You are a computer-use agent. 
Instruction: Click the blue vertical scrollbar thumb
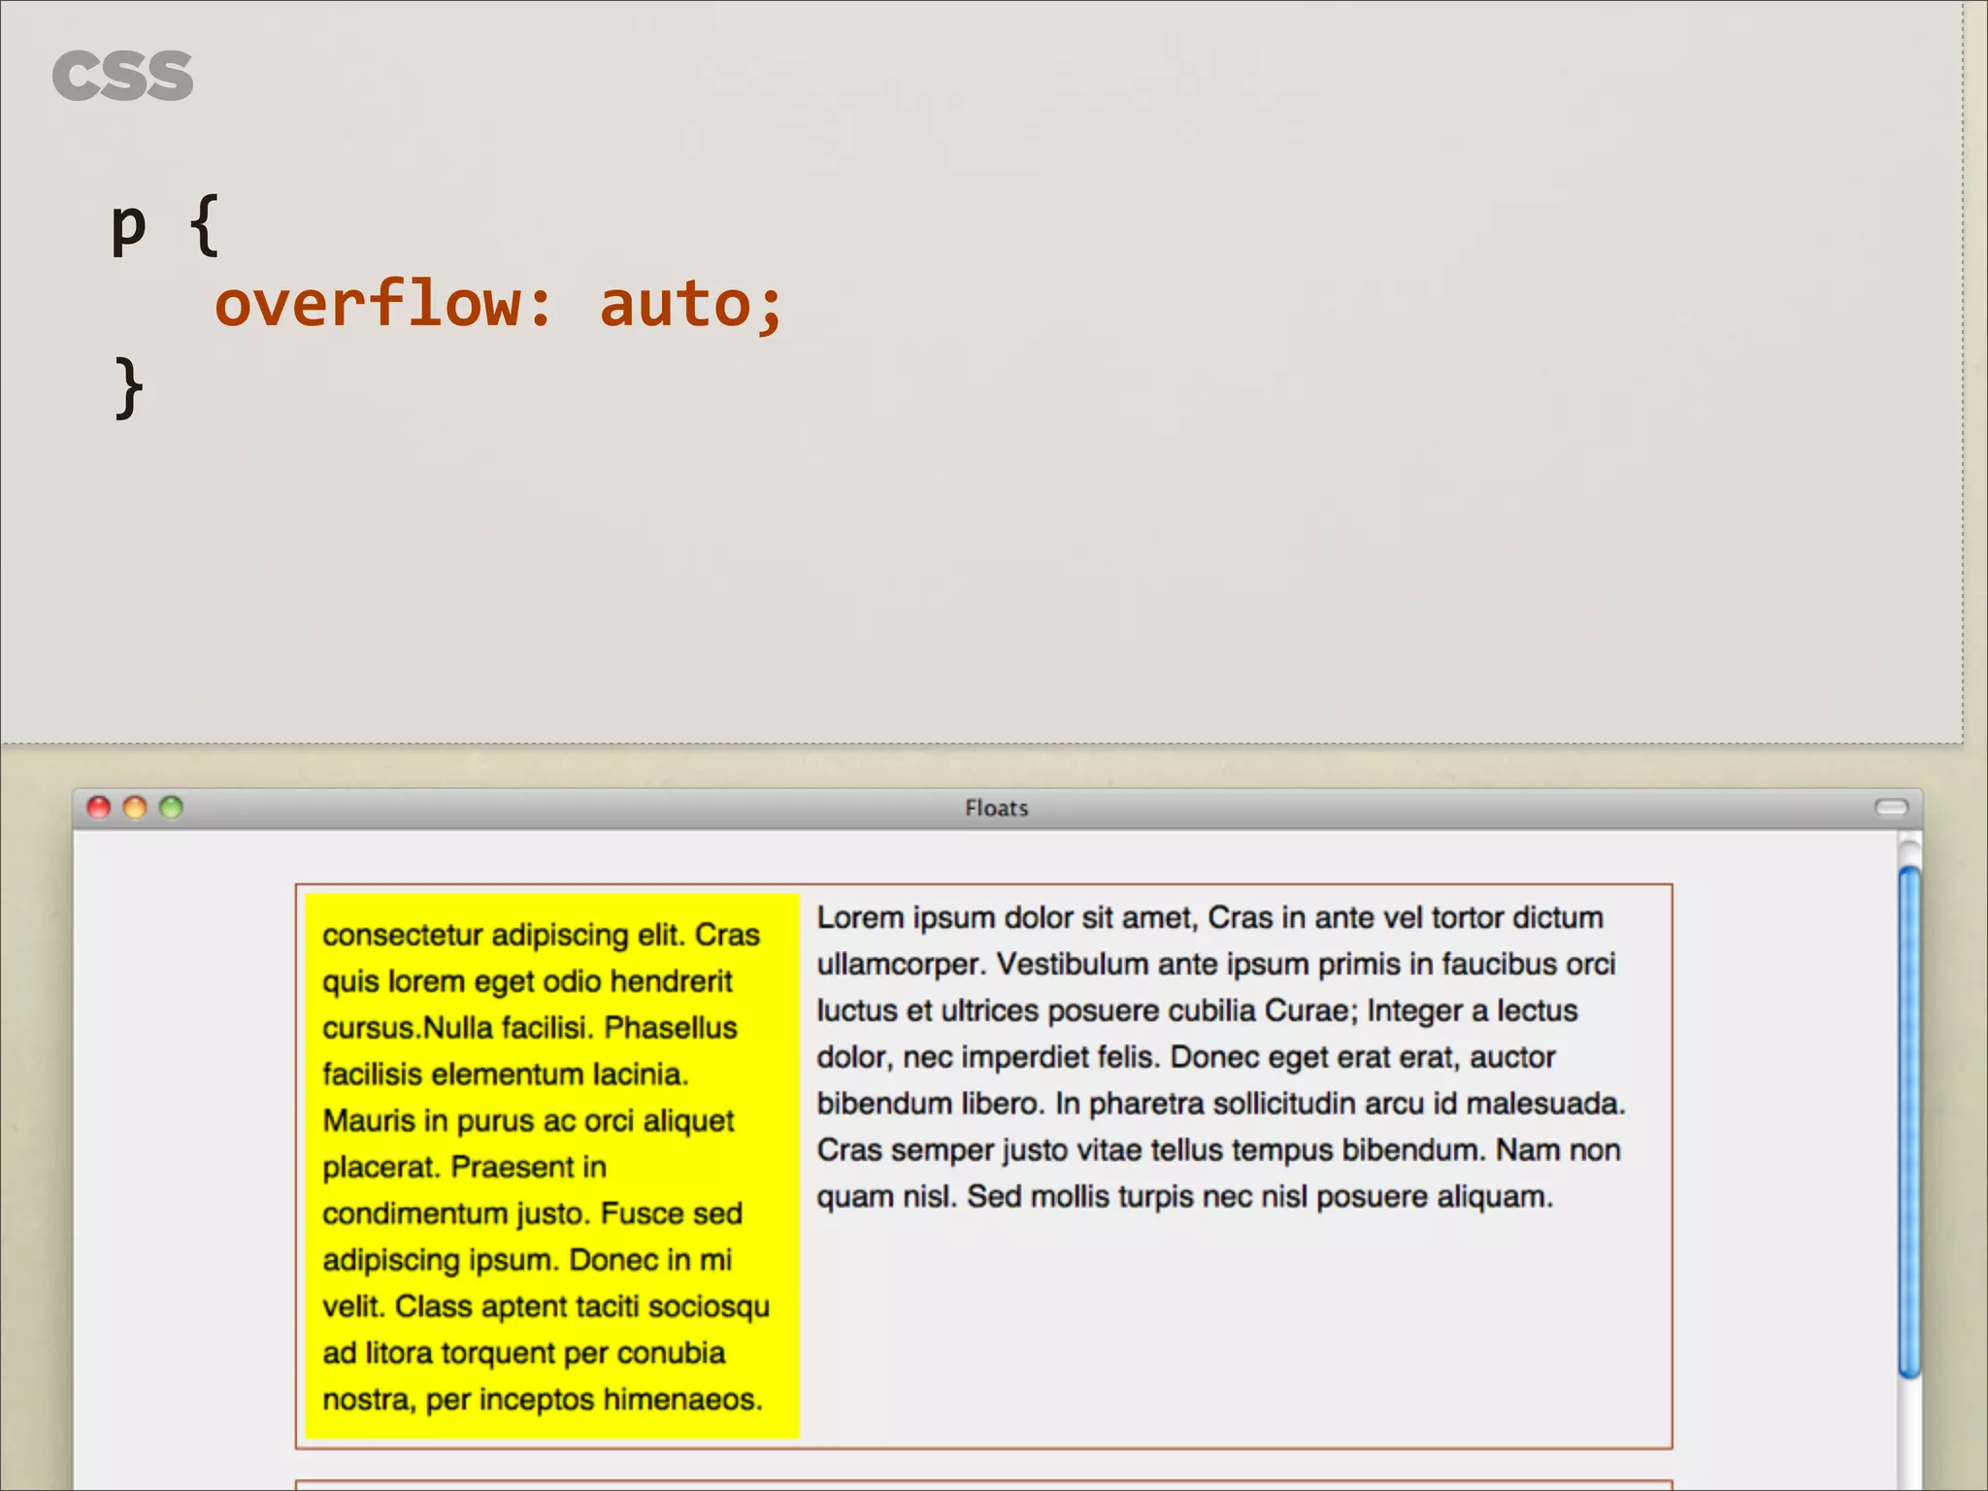[1909, 1121]
